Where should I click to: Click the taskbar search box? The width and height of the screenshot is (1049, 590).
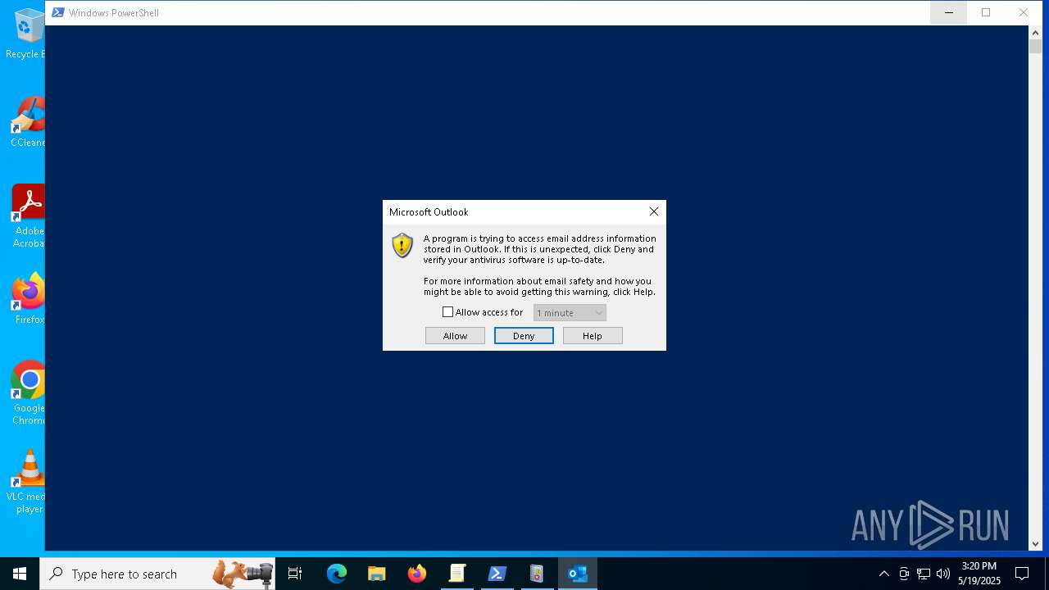(157, 574)
